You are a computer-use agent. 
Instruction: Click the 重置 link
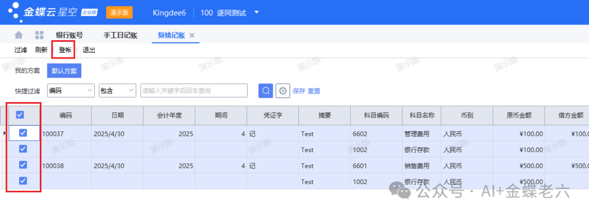pos(314,91)
